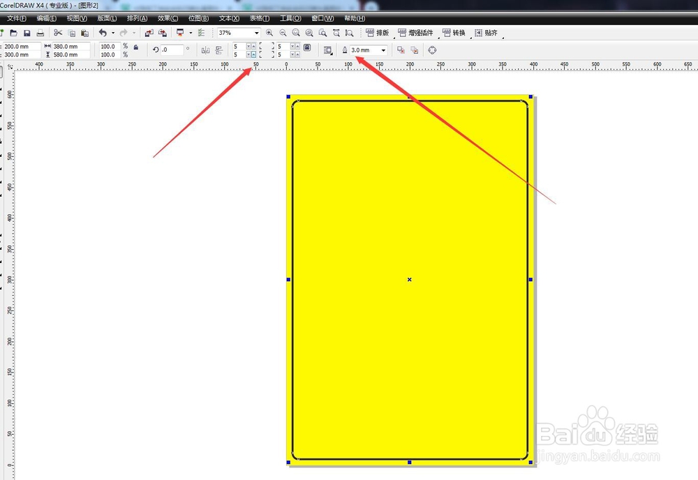This screenshot has height=480, width=698.
Task: Click the ruler origin corner box
Action: click(10, 67)
